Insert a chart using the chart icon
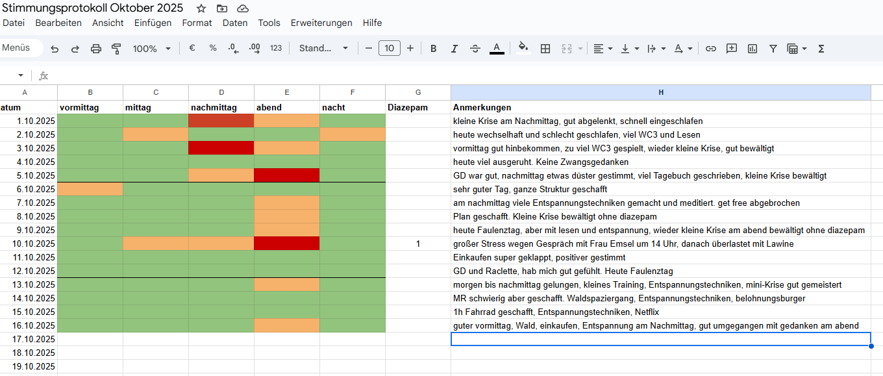Image resolution: width=883 pixels, height=376 pixels. (x=752, y=49)
